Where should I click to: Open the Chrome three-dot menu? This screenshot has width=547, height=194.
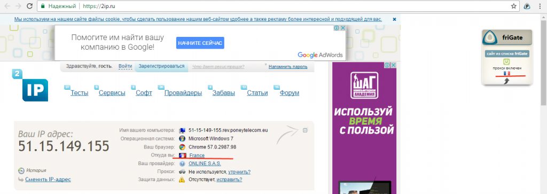click(540, 6)
